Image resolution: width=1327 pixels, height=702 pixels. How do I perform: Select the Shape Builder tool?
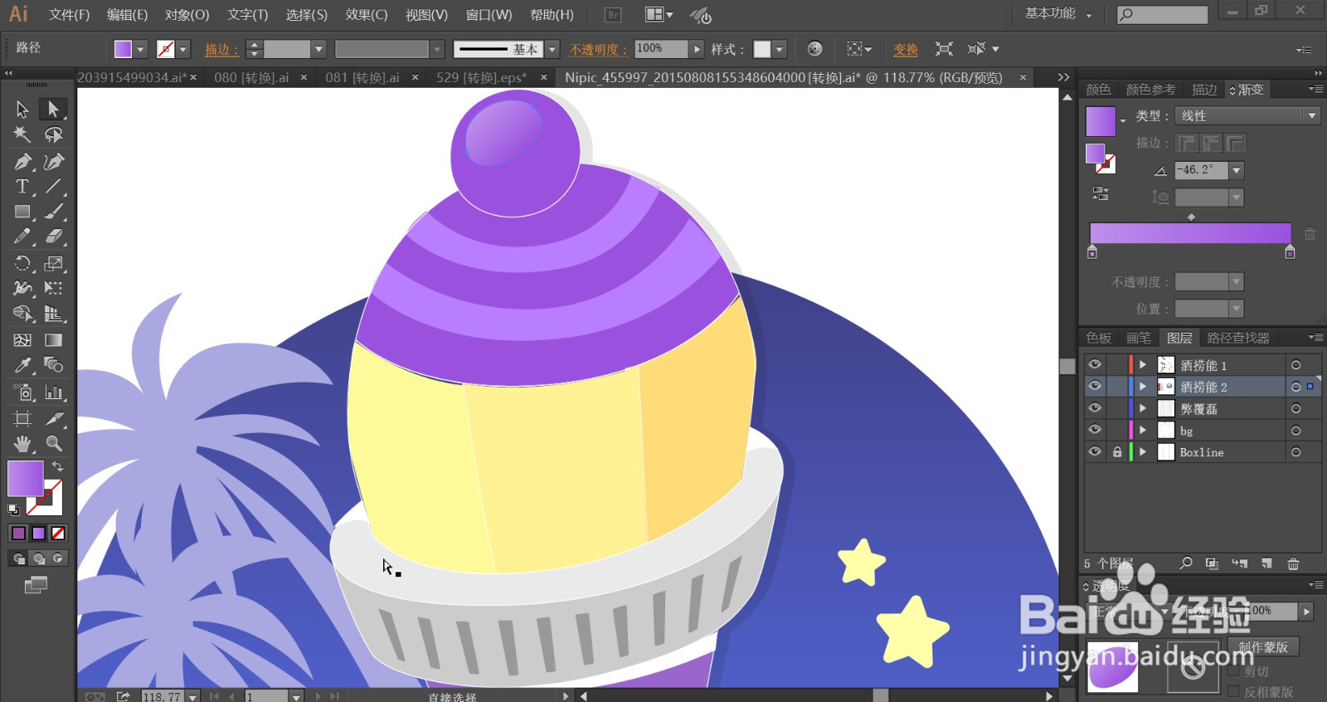pyautogui.click(x=22, y=314)
